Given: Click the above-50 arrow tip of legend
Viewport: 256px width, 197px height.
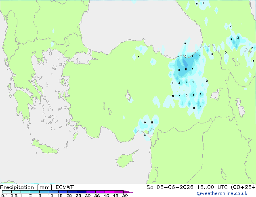Looking at the screenshot, I should click(x=128, y=192).
